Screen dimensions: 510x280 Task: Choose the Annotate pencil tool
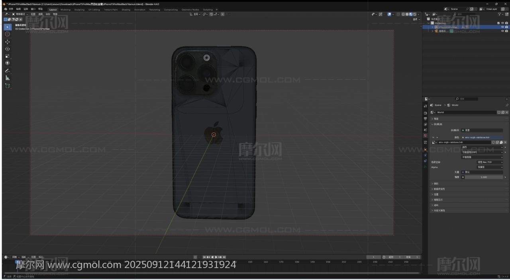[x=8, y=71]
